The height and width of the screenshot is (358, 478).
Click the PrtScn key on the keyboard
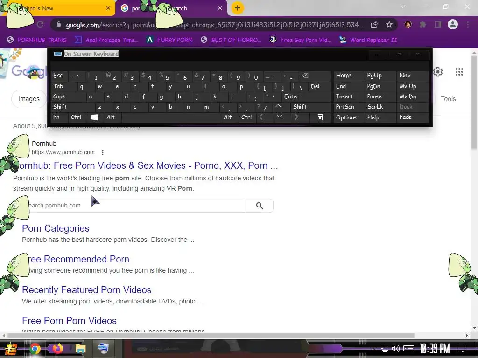pos(349,107)
